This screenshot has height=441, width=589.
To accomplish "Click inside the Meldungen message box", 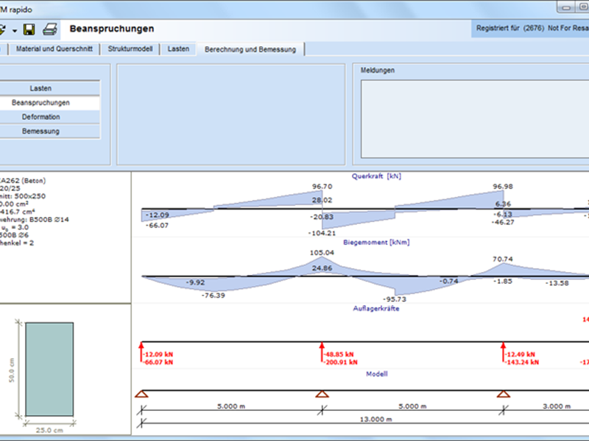I will pyautogui.click(x=471, y=118).
